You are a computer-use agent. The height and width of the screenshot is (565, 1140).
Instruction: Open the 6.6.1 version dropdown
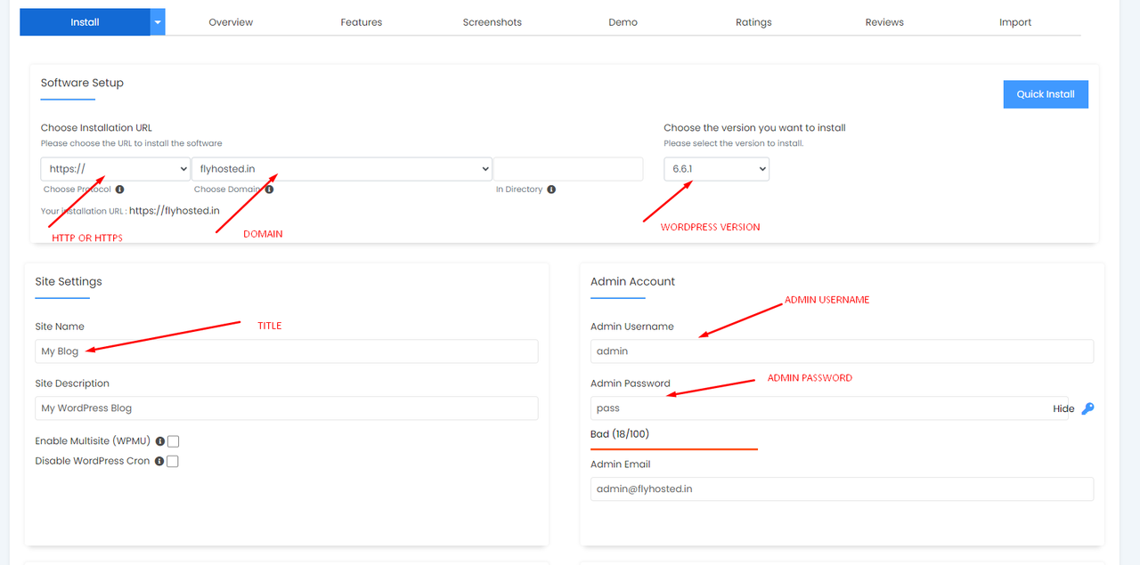point(716,169)
